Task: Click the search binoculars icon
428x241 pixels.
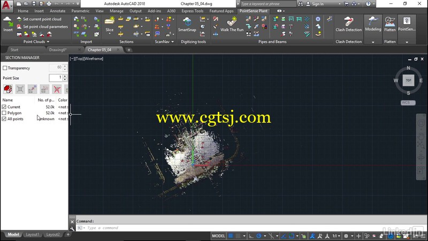Action: tap(301, 4)
